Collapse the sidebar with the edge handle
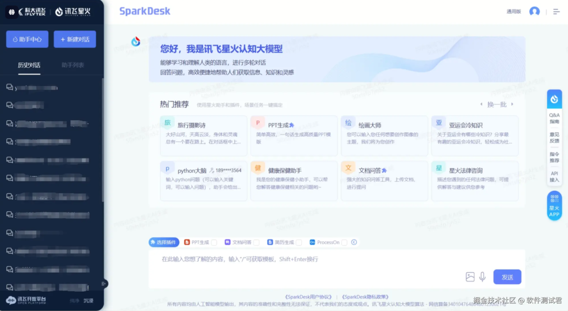Screen dimensions: 568x311 [x=104, y=284]
